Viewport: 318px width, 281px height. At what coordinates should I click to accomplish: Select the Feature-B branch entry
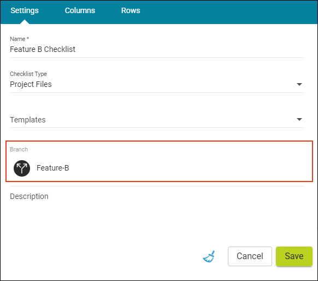(x=53, y=168)
